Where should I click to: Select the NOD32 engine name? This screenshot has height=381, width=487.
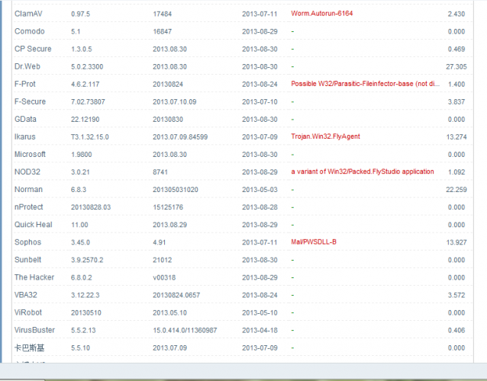click(x=27, y=172)
